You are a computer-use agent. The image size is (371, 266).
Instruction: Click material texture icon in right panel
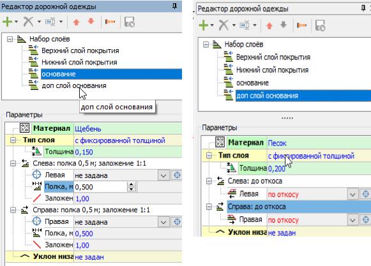(x=220, y=142)
